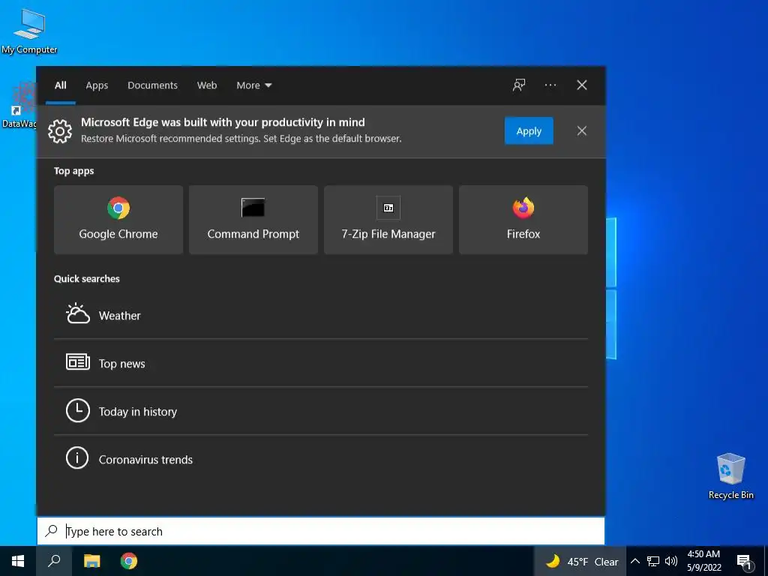Open the search options ellipsis menu
The image size is (768, 576).
point(550,85)
